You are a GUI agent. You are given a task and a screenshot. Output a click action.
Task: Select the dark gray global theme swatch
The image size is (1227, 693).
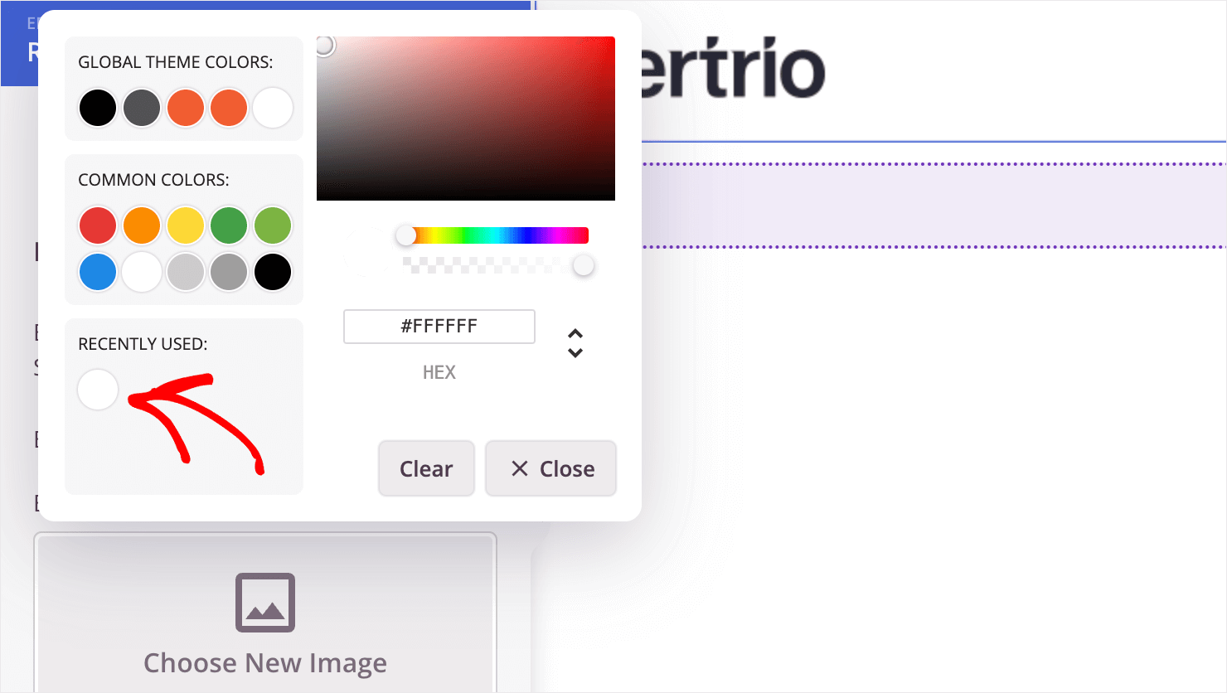[x=142, y=108]
